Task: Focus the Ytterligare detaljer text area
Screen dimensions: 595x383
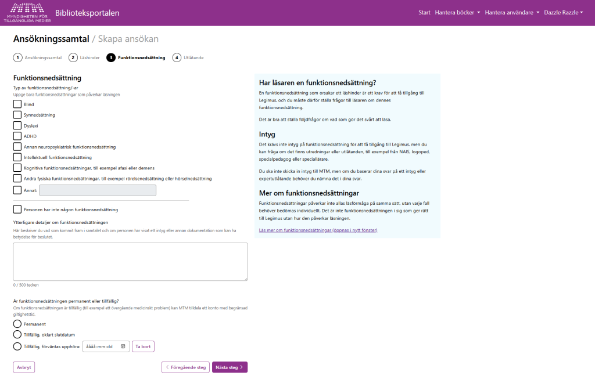Action: click(130, 262)
